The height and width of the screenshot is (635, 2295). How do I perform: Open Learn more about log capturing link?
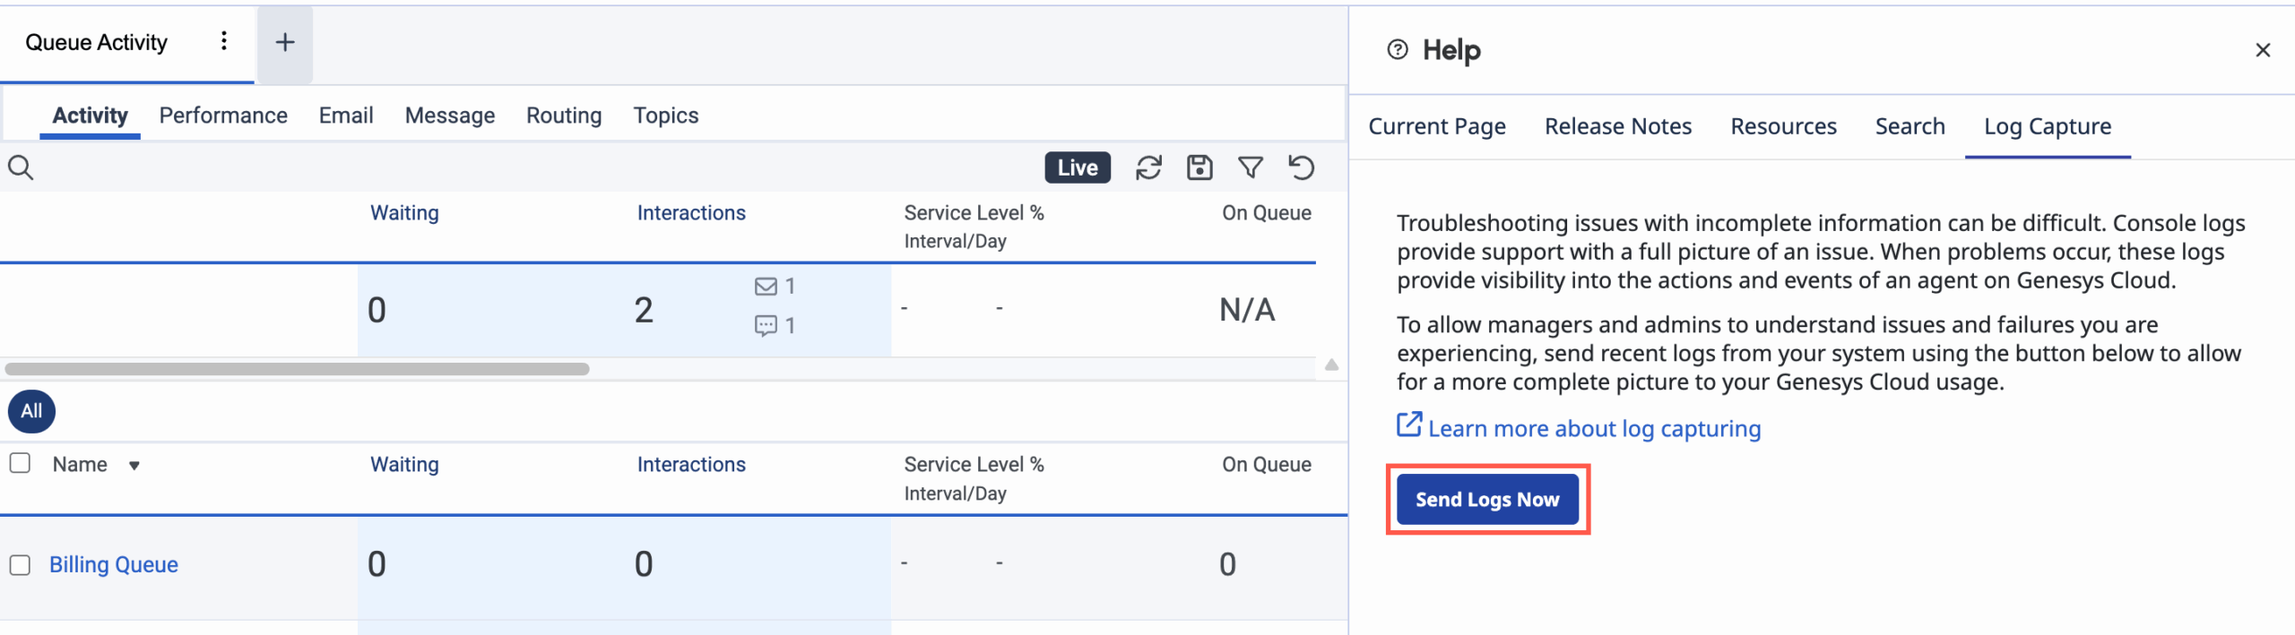click(1593, 428)
